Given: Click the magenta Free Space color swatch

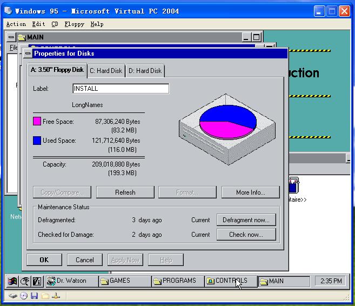Looking at the screenshot, I should tap(37, 121).
